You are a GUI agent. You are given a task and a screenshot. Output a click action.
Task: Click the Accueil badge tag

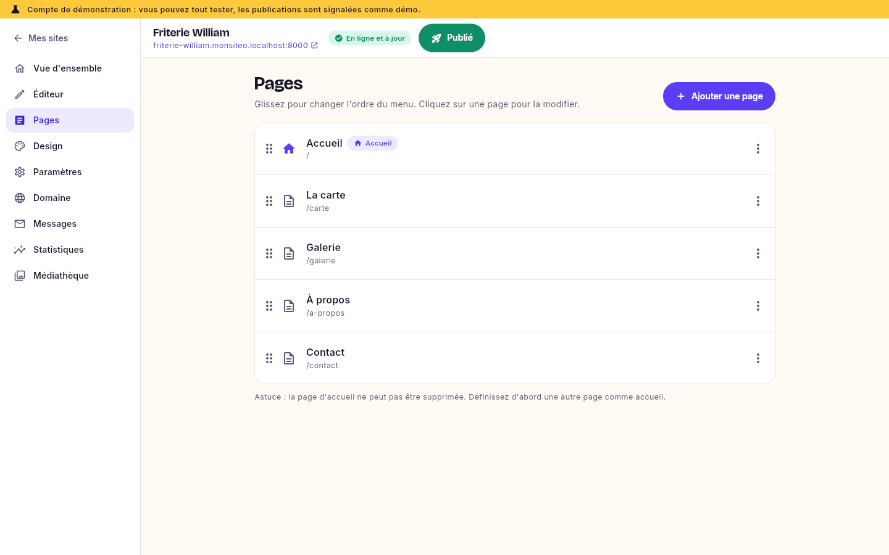coord(373,143)
